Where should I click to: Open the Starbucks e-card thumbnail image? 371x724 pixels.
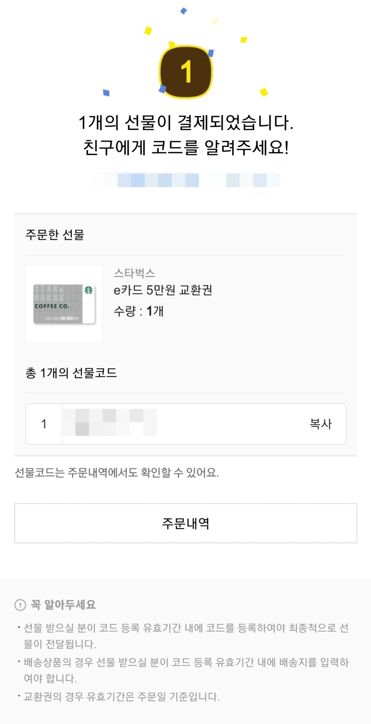(64, 304)
